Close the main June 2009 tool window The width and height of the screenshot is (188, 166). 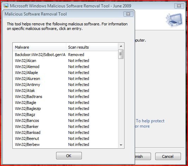(179, 6)
